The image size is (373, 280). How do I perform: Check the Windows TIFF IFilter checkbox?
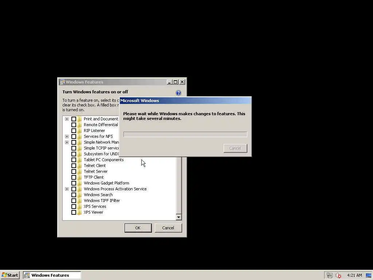point(74,201)
